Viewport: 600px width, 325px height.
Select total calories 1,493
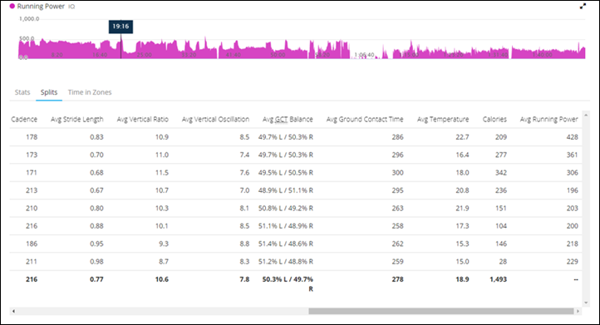(x=499, y=279)
